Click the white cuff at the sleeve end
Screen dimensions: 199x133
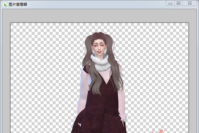click(x=123, y=119)
